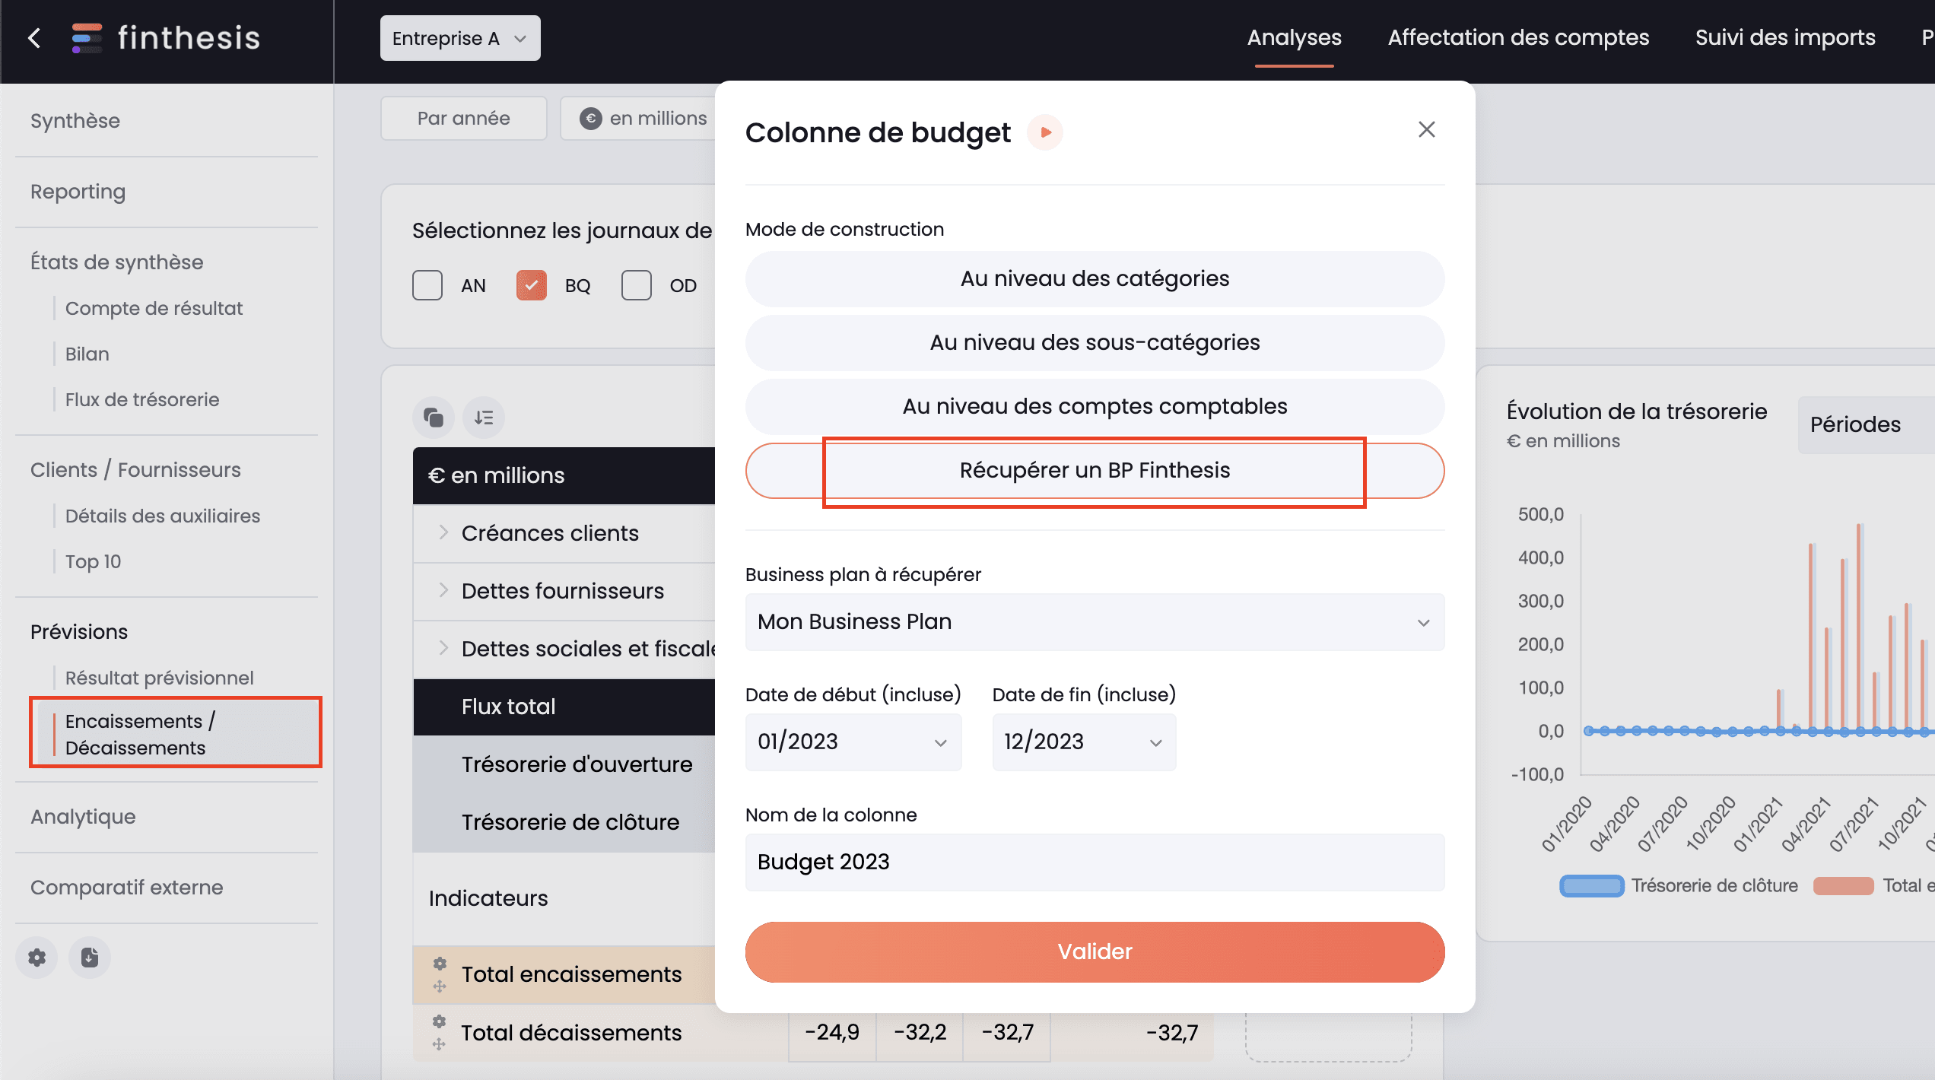
Task: Click the 'Budget 2023' column name input field
Action: [x=1094, y=862]
